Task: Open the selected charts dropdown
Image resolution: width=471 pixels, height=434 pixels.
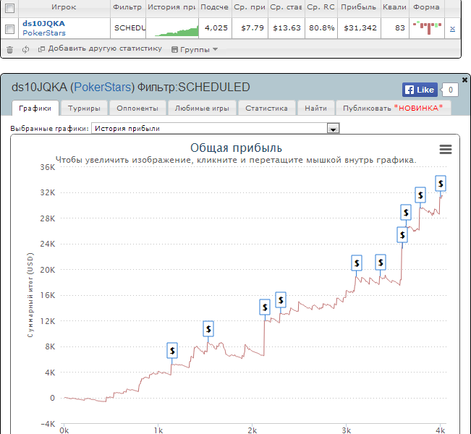Action: coord(334,128)
